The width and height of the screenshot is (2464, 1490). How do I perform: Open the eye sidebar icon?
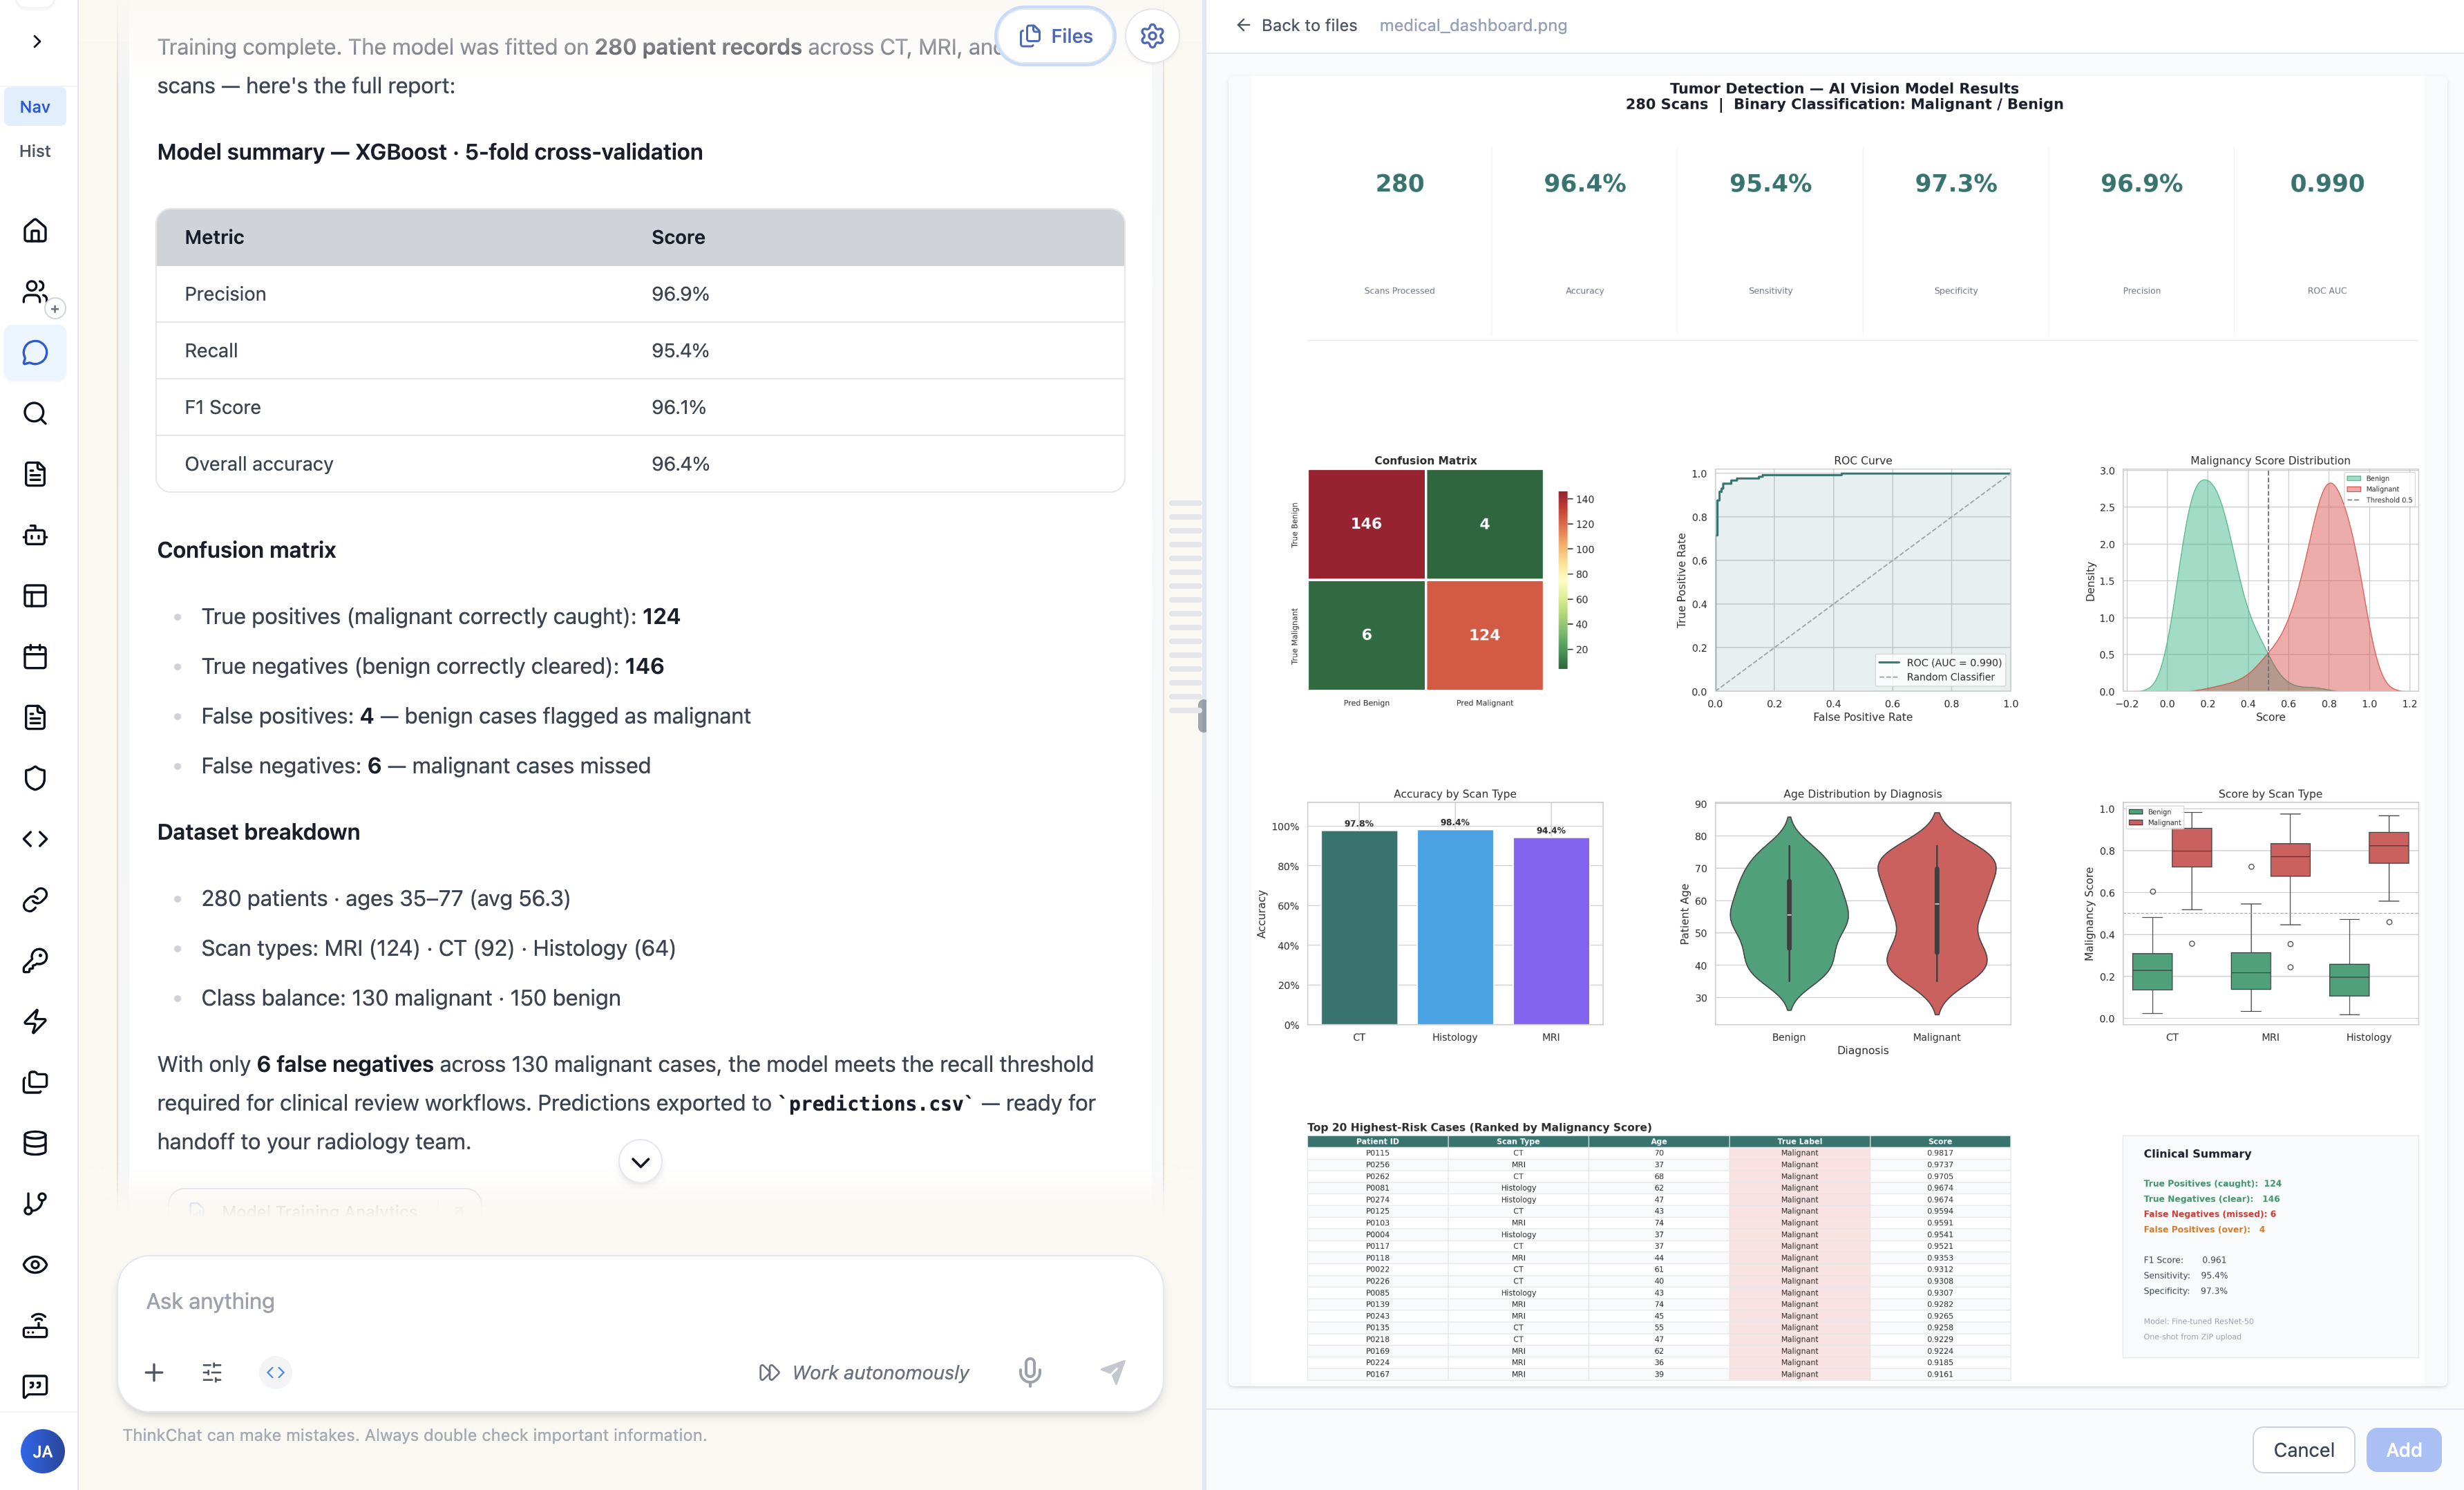[x=35, y=1265]
